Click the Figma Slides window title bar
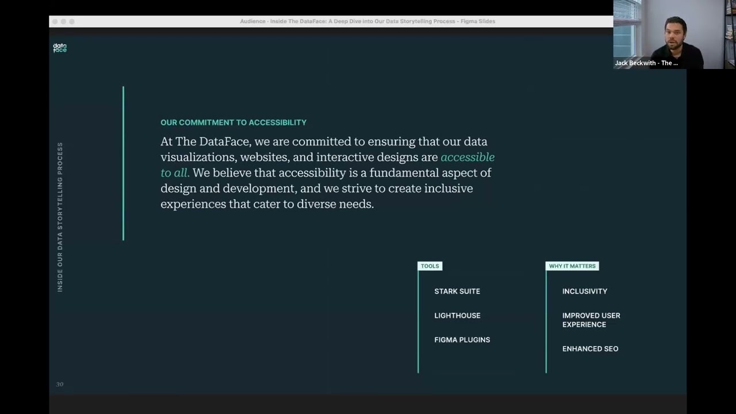 point(331,21)
